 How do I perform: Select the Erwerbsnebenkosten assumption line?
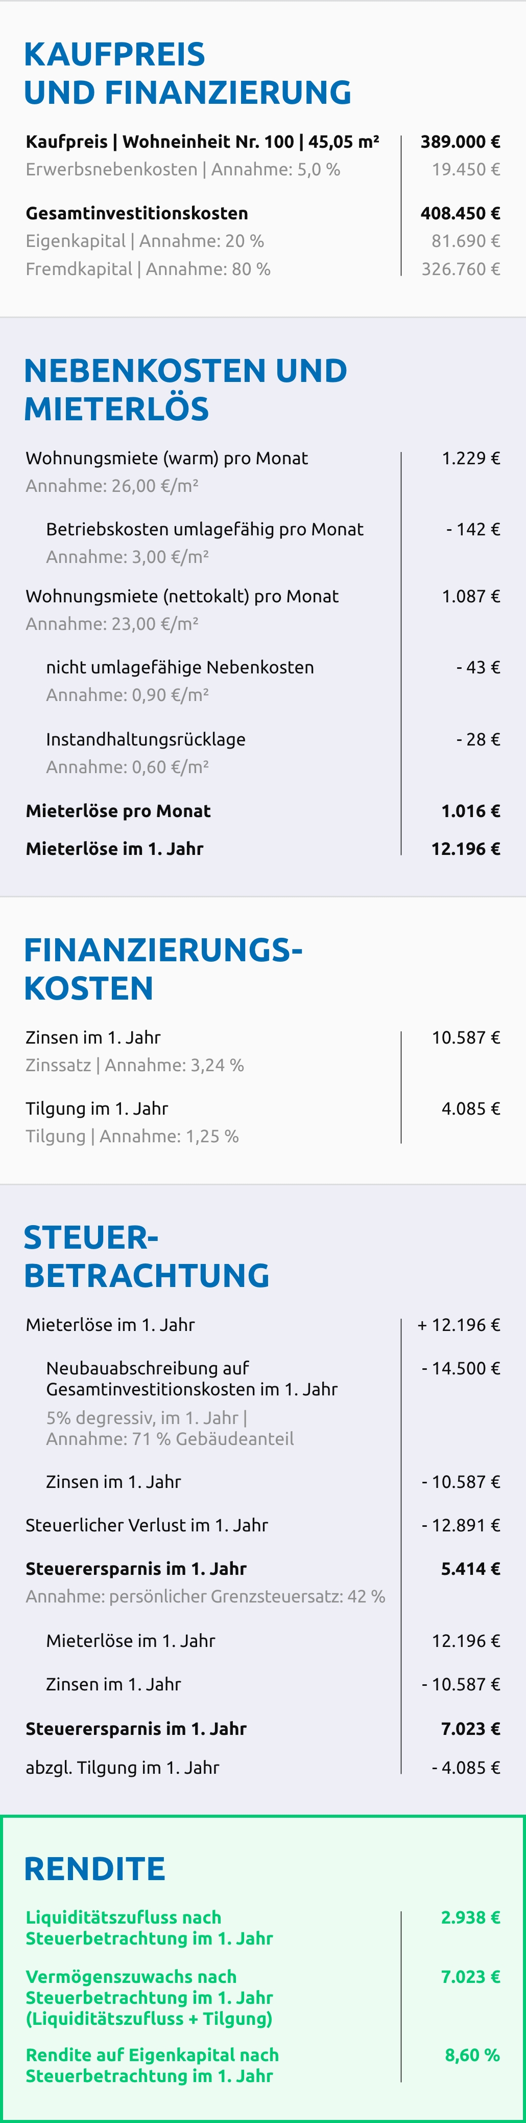183,170
